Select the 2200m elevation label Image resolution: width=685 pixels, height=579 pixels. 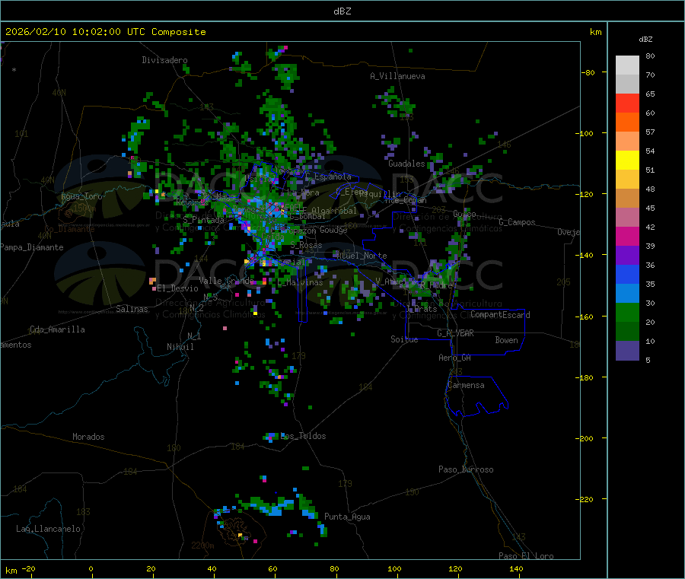click(202, 546)
